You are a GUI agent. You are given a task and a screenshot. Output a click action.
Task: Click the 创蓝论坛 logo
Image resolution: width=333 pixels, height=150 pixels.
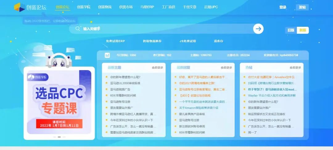coord(30,7)
